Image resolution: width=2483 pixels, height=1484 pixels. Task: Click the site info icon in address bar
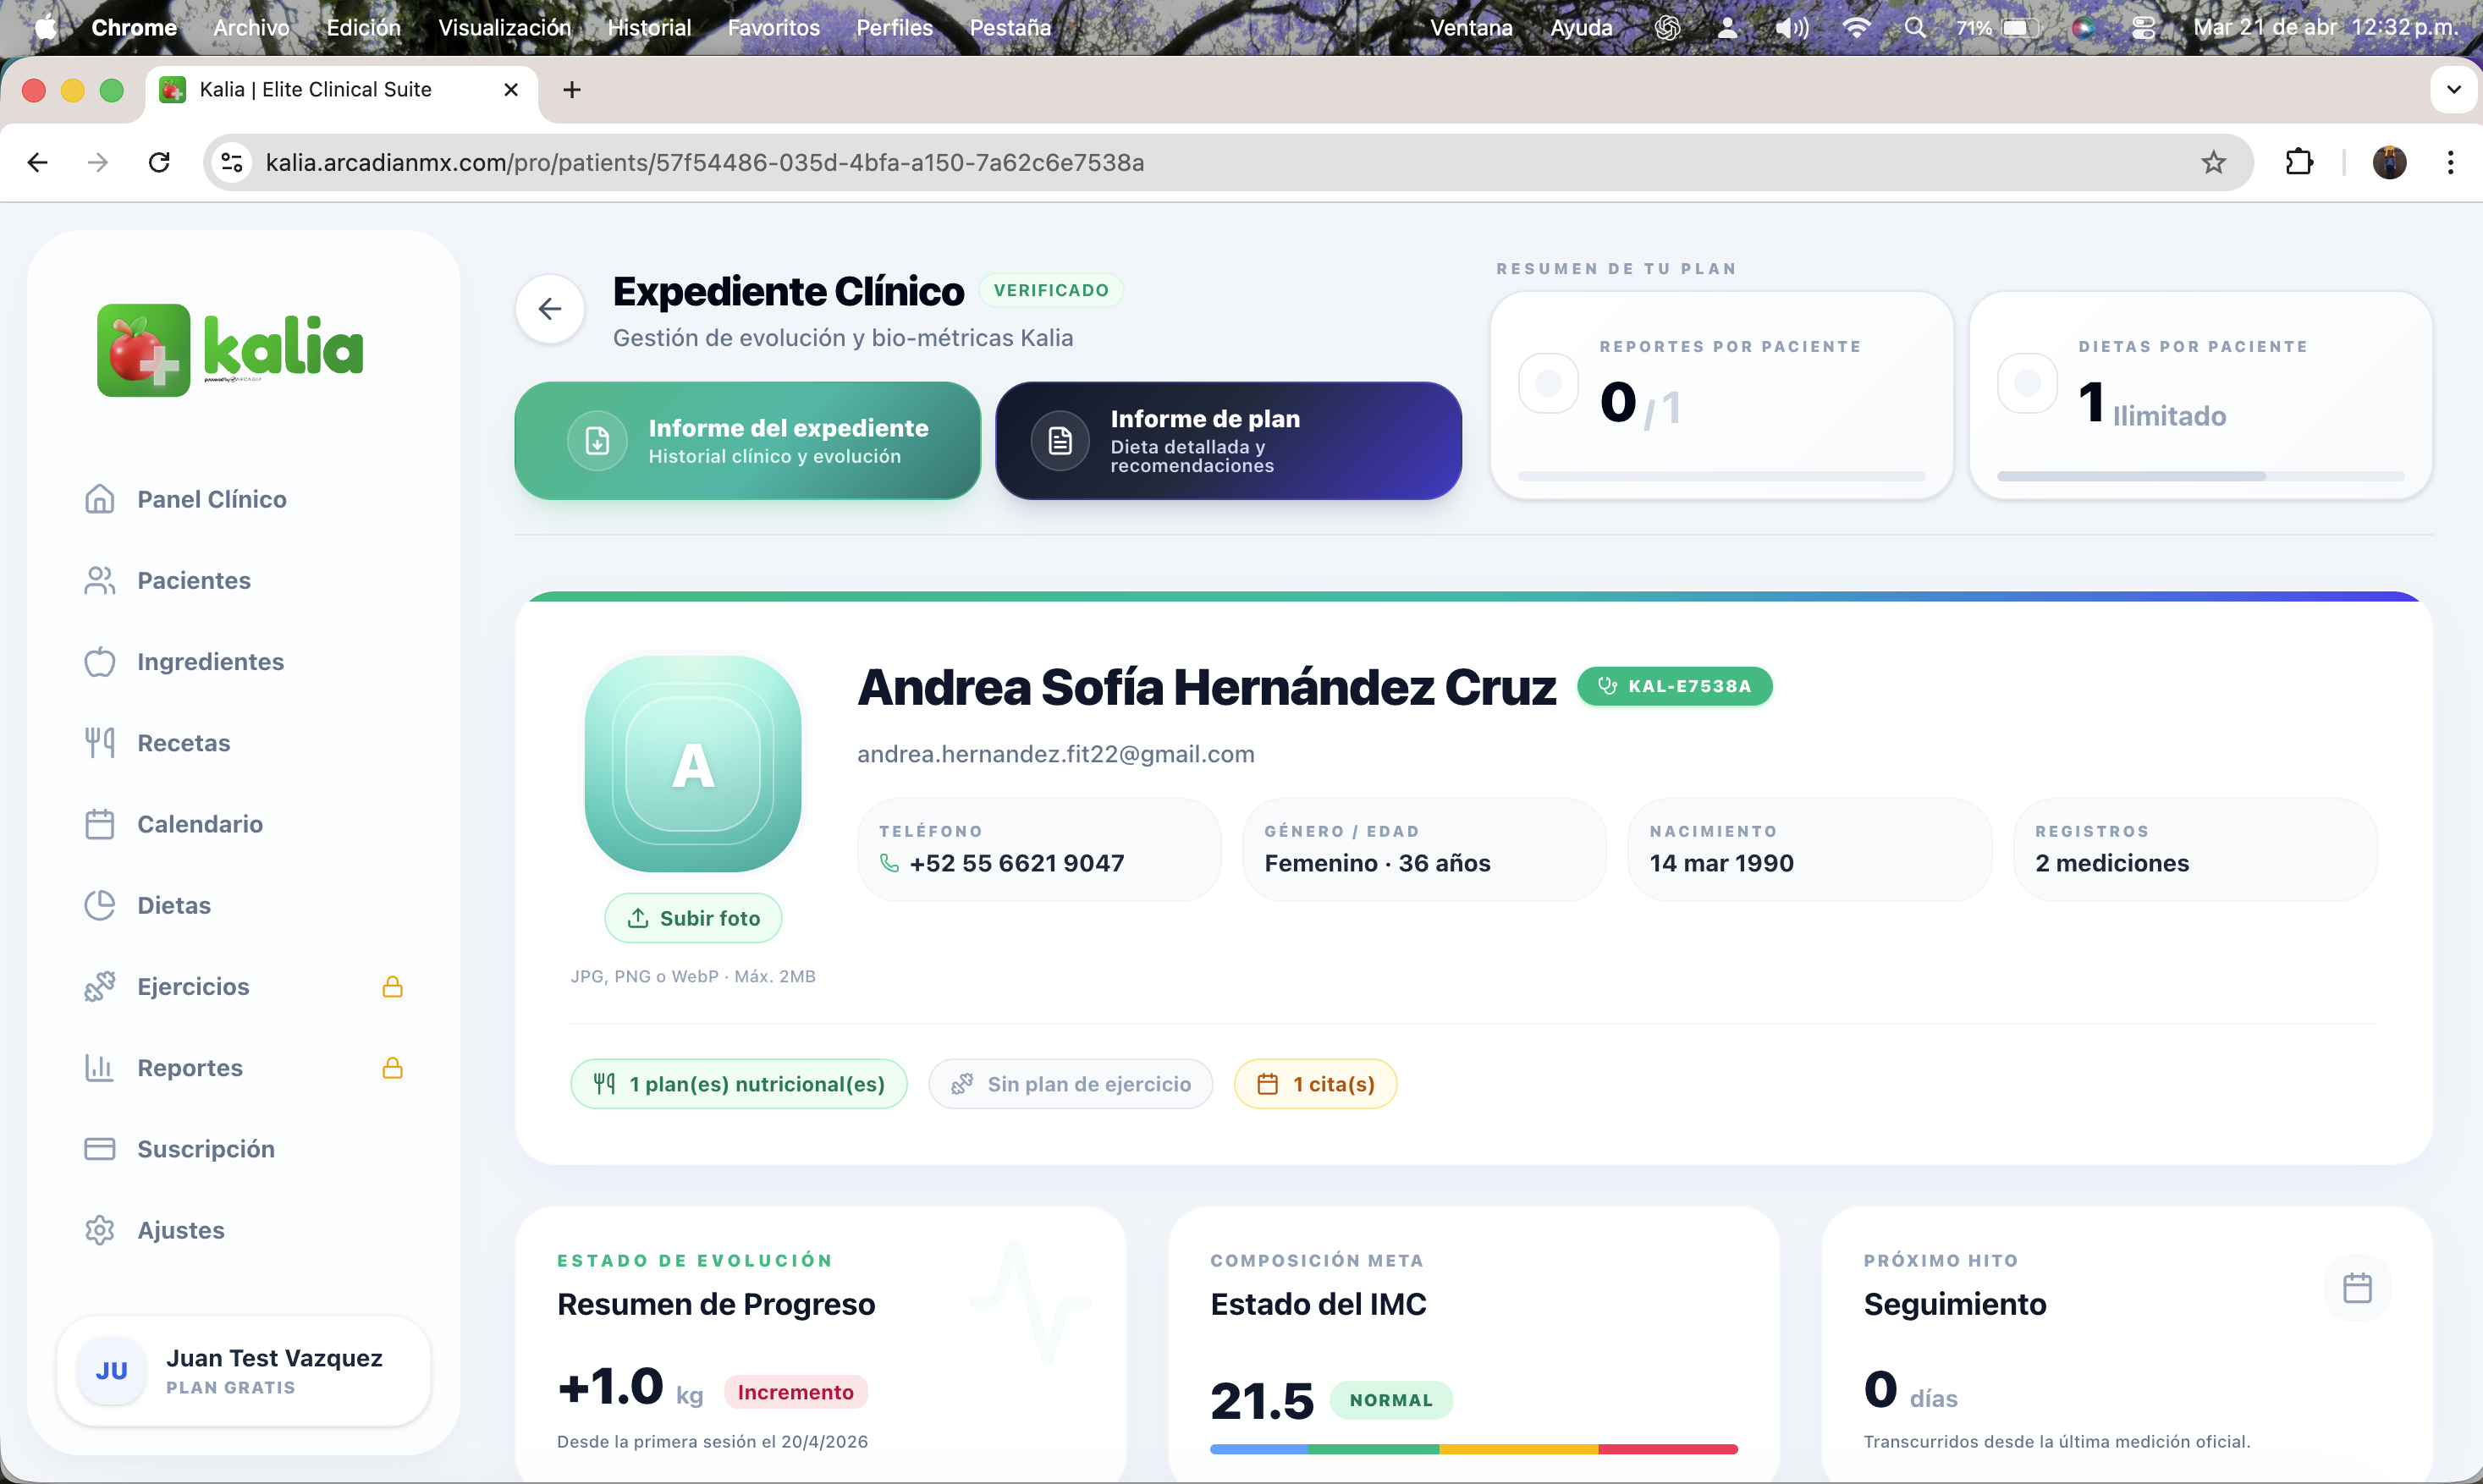(x=232, y=162)
